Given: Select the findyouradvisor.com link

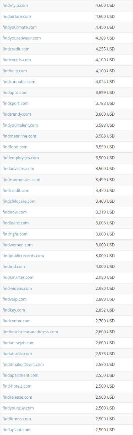Looking at the screenshot, I should click(x=22, y=38).
